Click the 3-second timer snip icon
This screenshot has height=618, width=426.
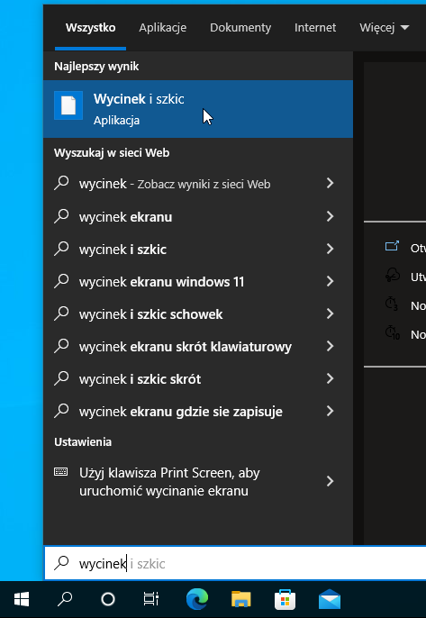click(392, 304)
